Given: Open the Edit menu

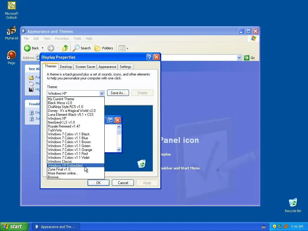Looking at the screenshot, I should click(x=36, y=38).
